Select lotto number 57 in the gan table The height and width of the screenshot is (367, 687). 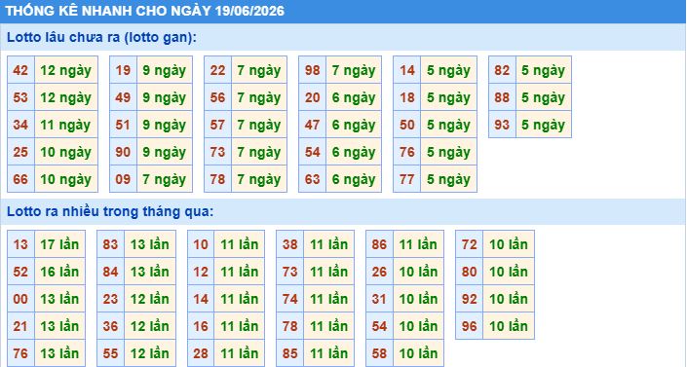point(217,125)
